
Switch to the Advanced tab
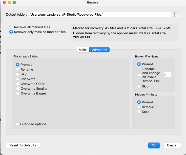click(x=99, y=50)
